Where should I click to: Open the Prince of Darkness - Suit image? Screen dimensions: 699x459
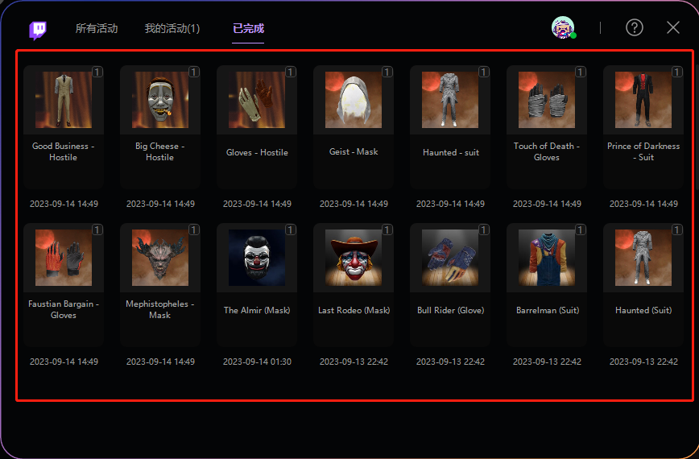643,100
